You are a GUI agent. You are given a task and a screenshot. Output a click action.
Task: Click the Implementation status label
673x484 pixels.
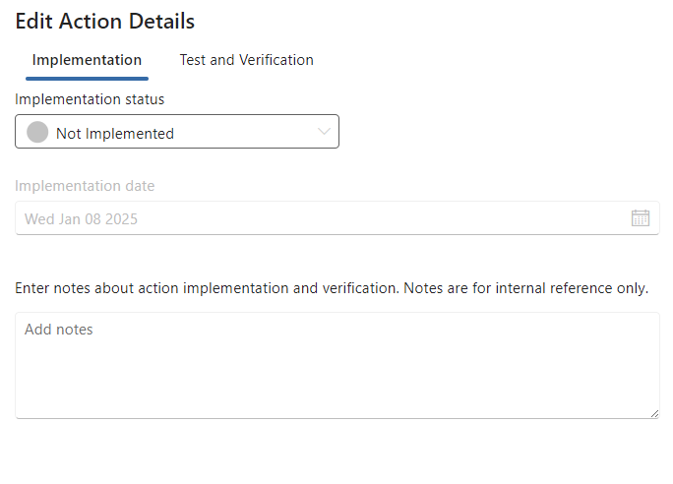[x=90, y=99]
